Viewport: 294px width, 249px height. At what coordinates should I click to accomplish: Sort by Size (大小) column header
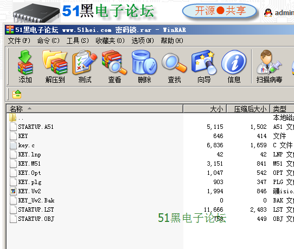click(205, 109)
